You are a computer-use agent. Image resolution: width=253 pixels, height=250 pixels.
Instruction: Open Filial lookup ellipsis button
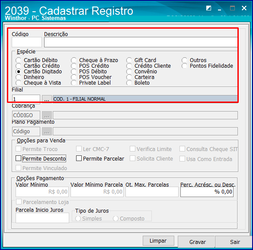47,99
